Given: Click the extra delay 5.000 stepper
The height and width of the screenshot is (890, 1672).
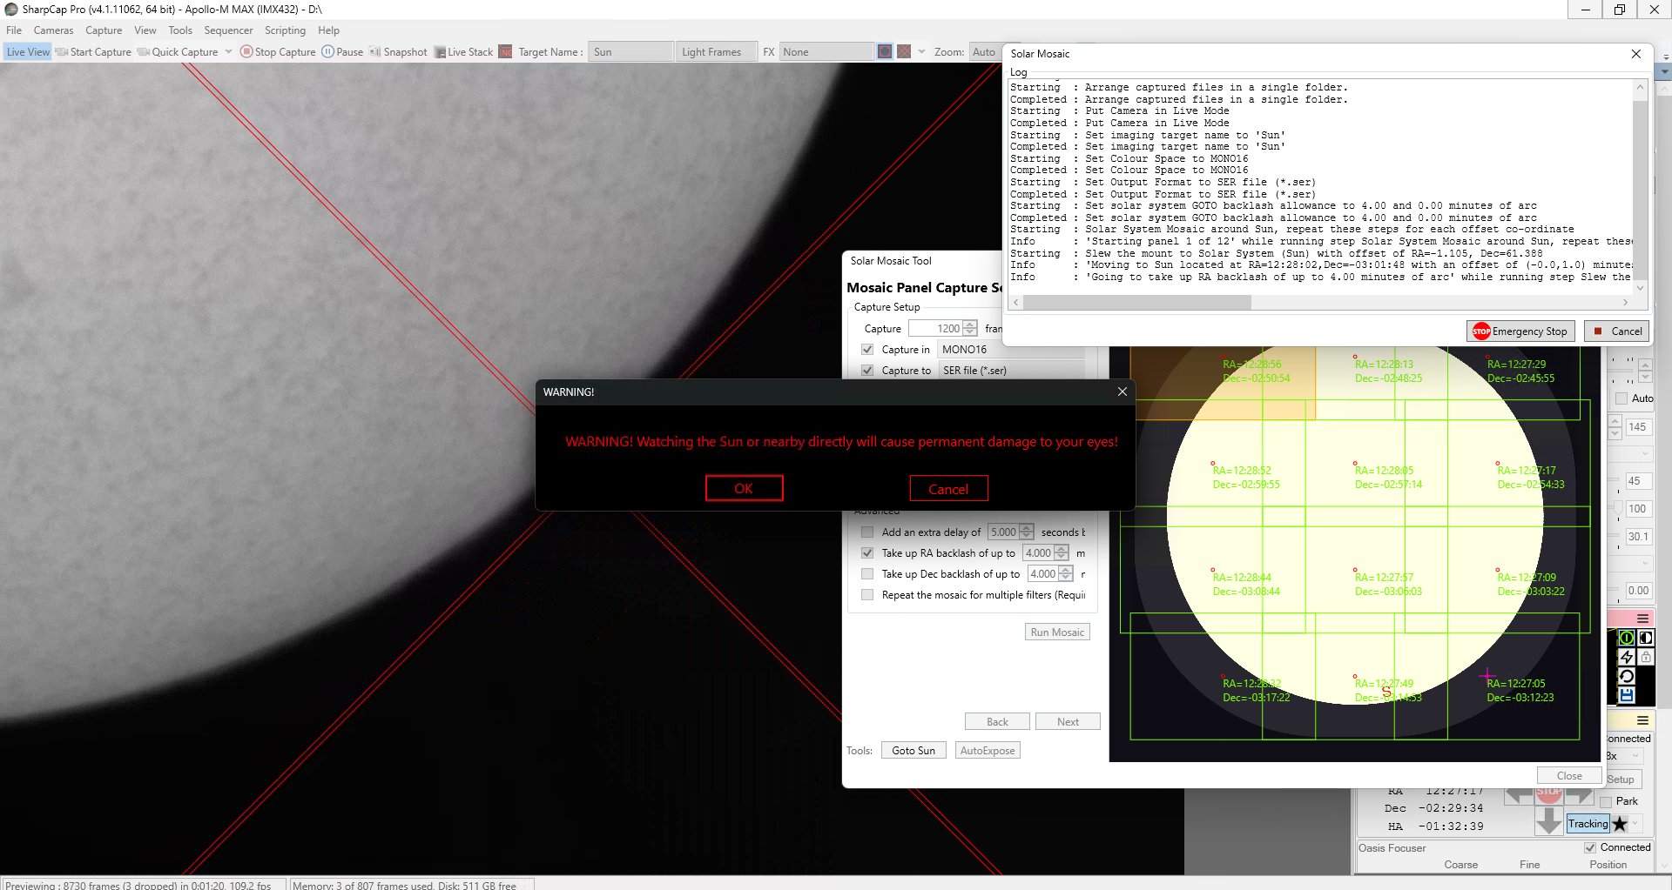Looking at the screenshot, I should [x=1027, y=532].
